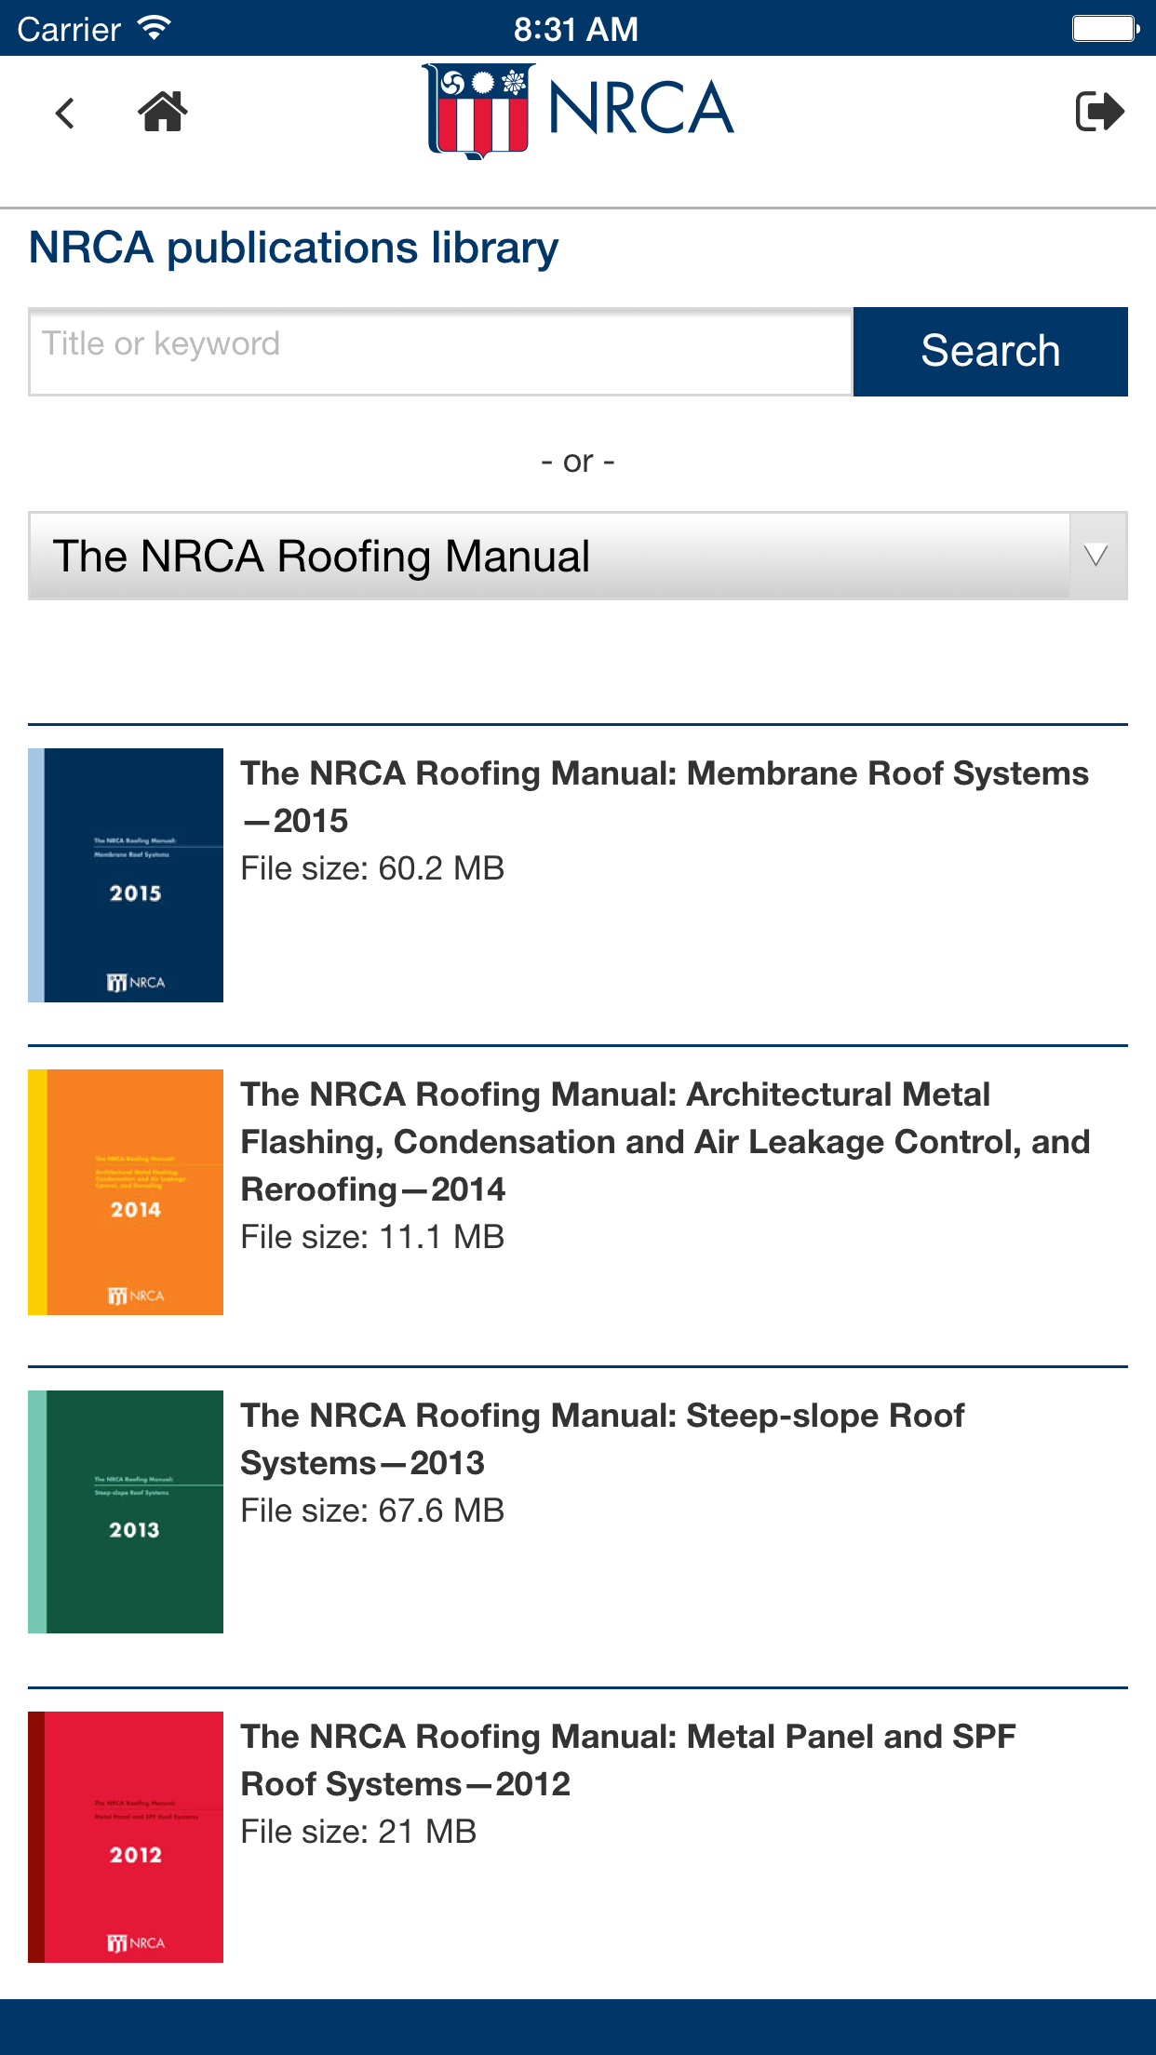The image size is (1156, 2055).
Task: Tap the battery indicator icon
Action: coord(1106,28)
